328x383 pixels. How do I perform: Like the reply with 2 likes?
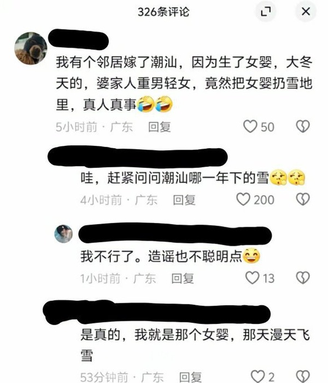click(x=258, y=376)
